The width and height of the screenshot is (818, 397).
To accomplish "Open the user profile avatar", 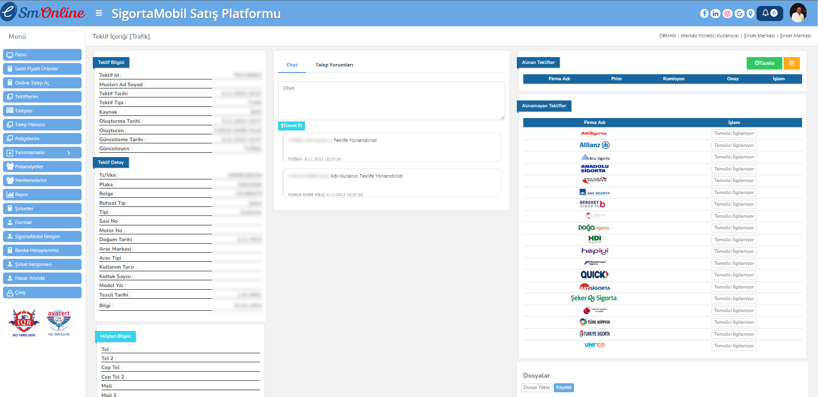I will [798, 13].
